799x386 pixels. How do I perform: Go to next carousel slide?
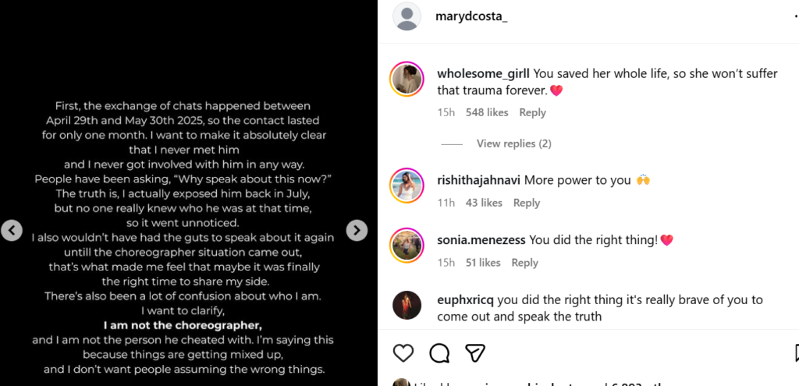click(x=357, y=230)
